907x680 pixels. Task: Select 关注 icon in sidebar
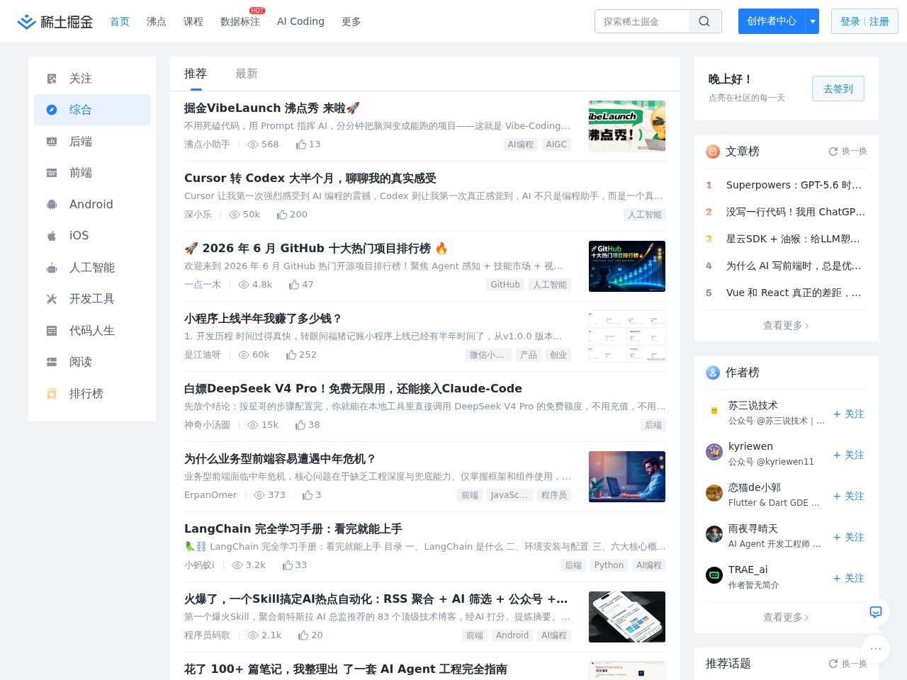click(x=52, y=79)
